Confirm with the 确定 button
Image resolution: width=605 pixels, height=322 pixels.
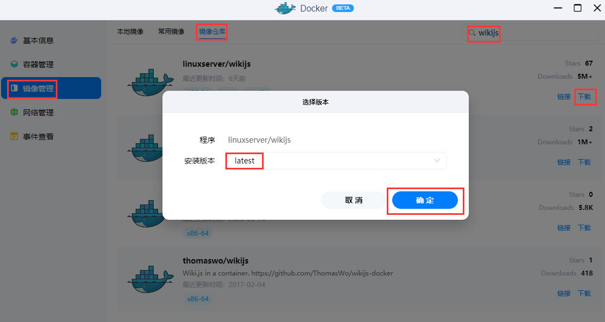pyautogui.click(x=425, y=200)
